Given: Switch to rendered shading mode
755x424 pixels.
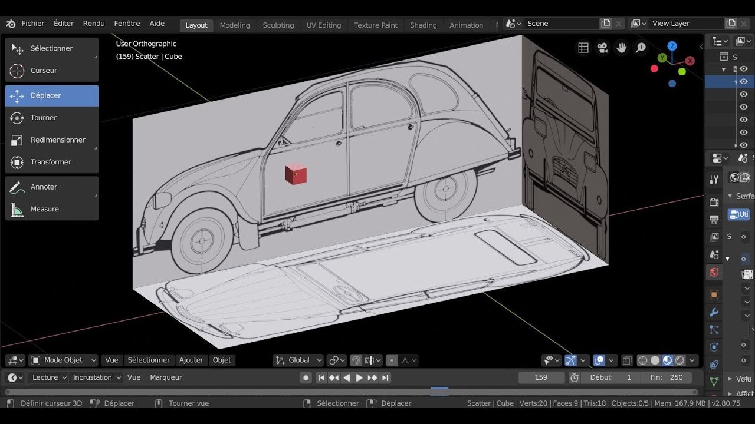Looking at the screenshot, I should pos(679,360).
